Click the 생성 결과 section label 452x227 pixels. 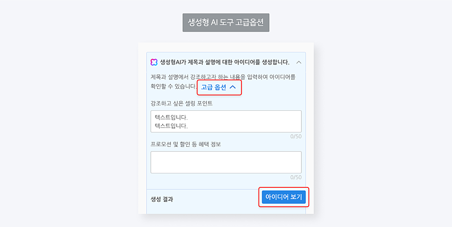(x=162, y=199)
